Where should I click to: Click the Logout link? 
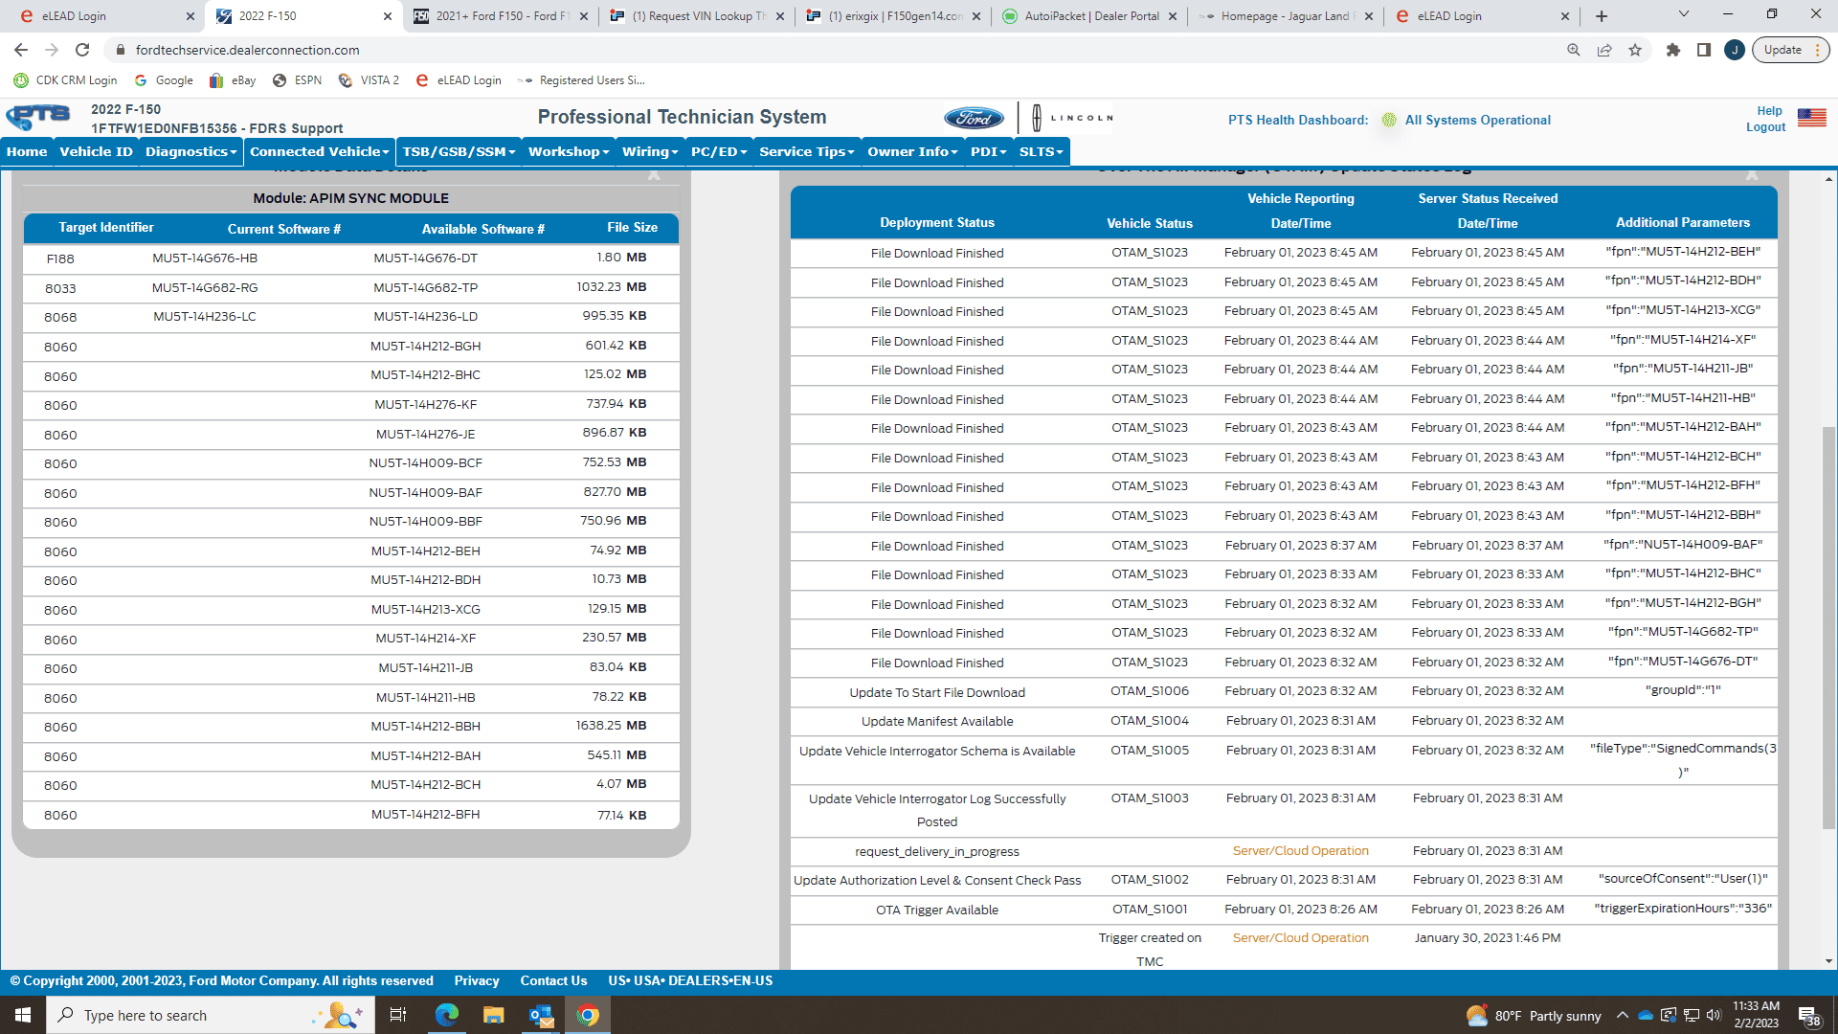[x=1765, y=127]
